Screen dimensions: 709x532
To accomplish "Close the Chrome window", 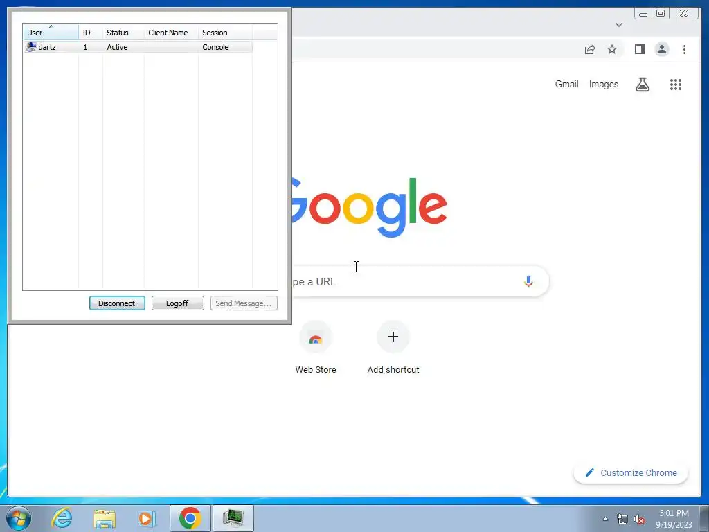I will coord(683,14).
